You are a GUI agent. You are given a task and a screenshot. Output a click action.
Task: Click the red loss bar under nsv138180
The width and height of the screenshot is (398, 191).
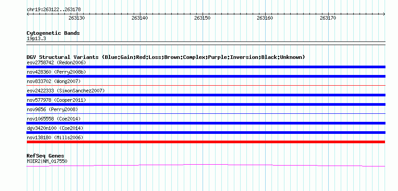click(x=206, y=142)
